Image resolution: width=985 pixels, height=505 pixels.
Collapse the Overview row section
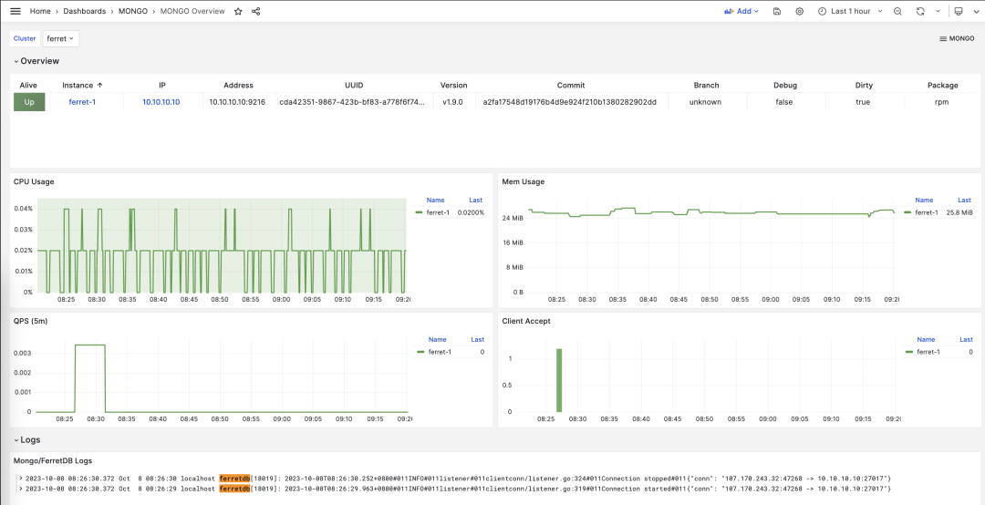point(36,61)
